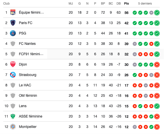Click the Montpellier club logo
The height and width of the screenshot is (134, 166).
coord(13,127)
